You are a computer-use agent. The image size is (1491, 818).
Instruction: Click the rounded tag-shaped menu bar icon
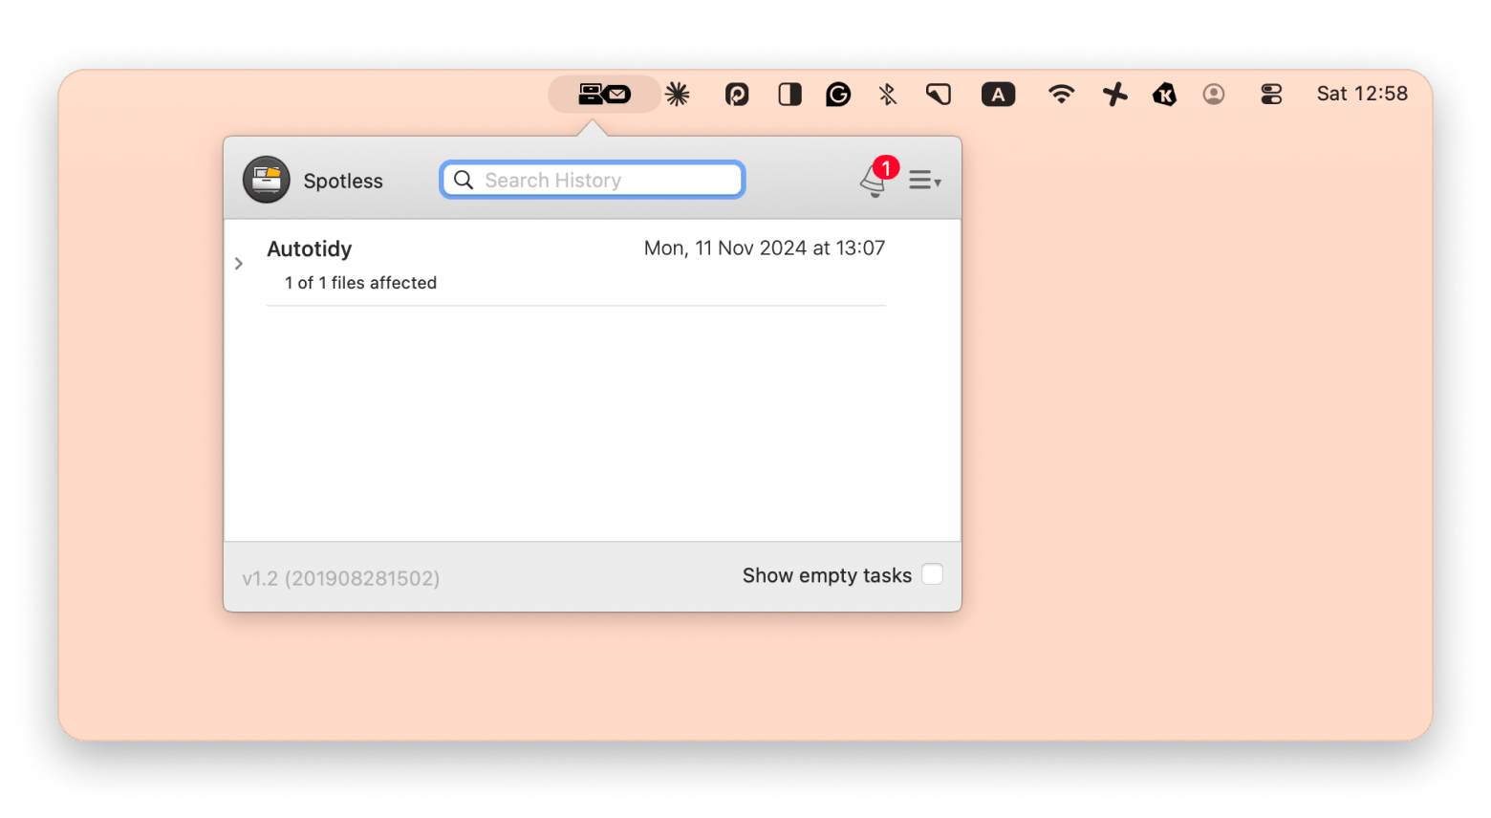pyautogui.click(x=939, y=94)
